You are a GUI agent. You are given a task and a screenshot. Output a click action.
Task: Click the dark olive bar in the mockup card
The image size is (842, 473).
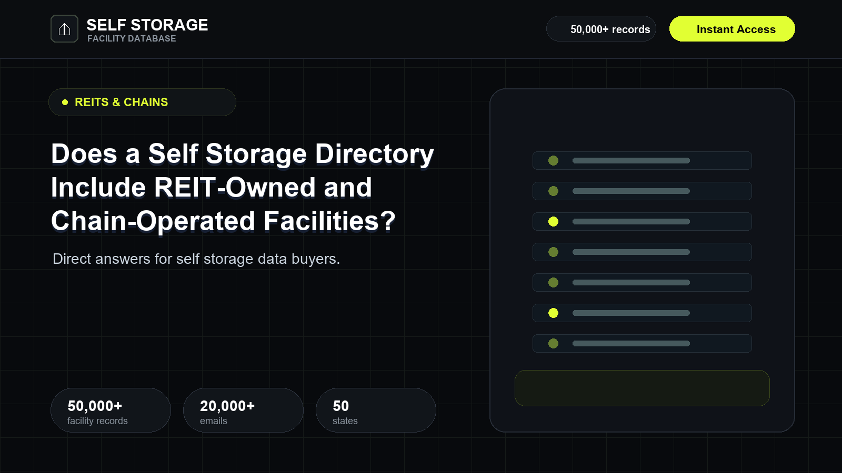(x=642, y=388)
